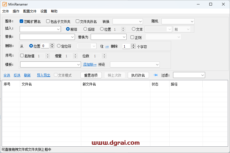Click the 新文件名 column header
Image resolution: width=230 pixels, height=153 pixels.
pos(116,84)
